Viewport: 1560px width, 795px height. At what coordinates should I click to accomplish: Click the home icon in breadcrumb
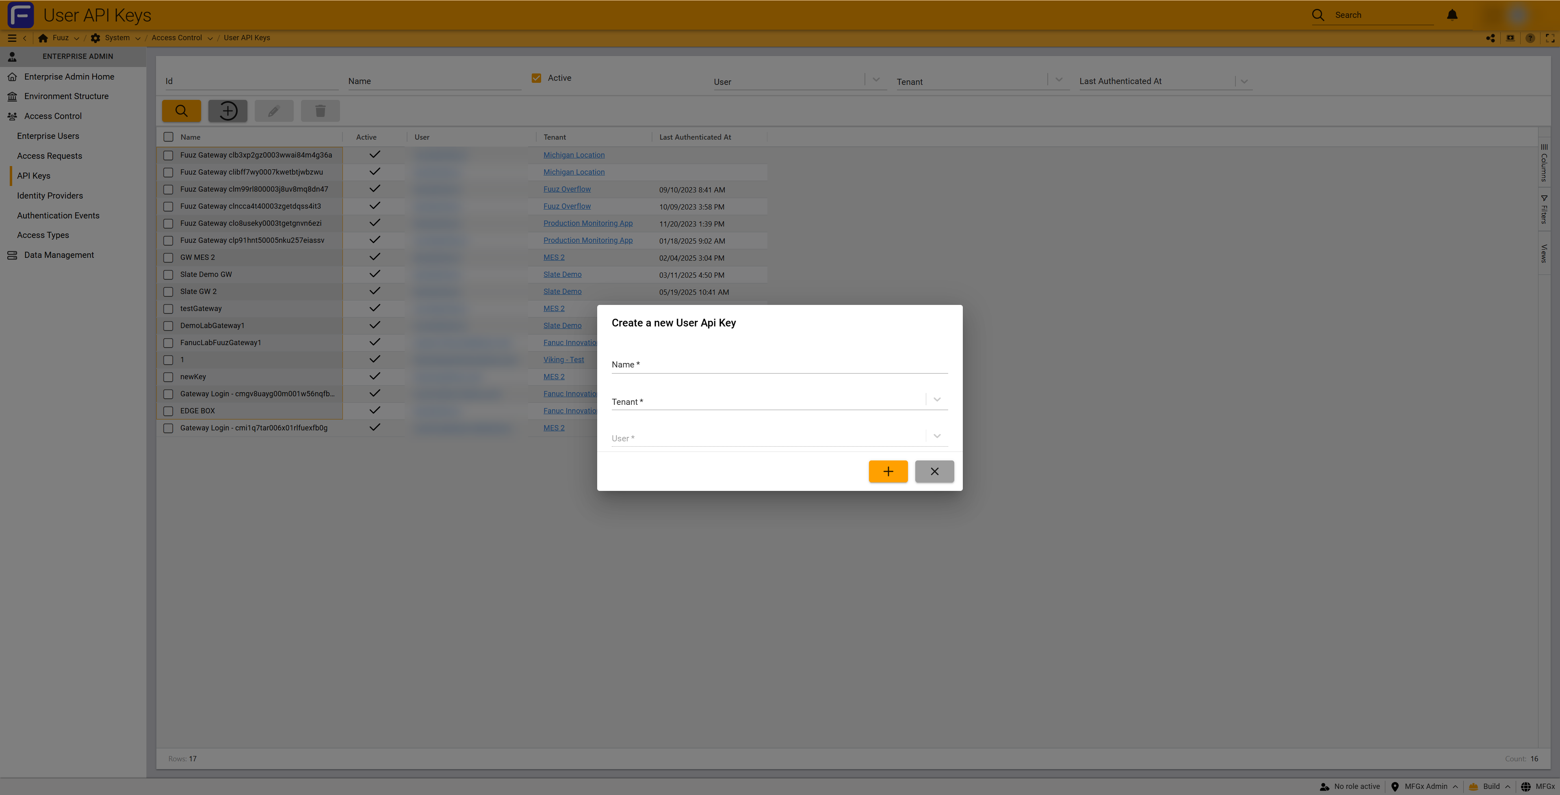tap(43, 37)
